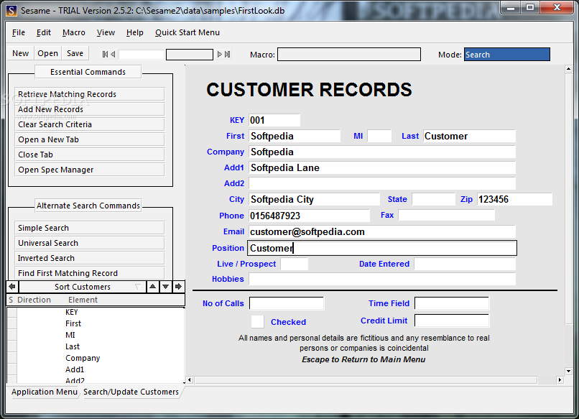Click the MI field
Screen dimensions: 579x419
(379, 136)
